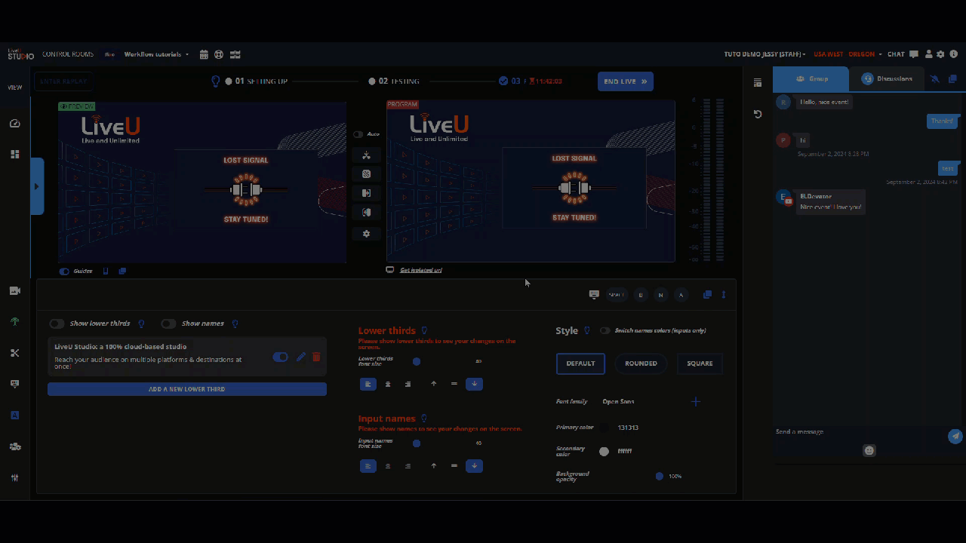Click the Primary color value 131313

point(628,428)
